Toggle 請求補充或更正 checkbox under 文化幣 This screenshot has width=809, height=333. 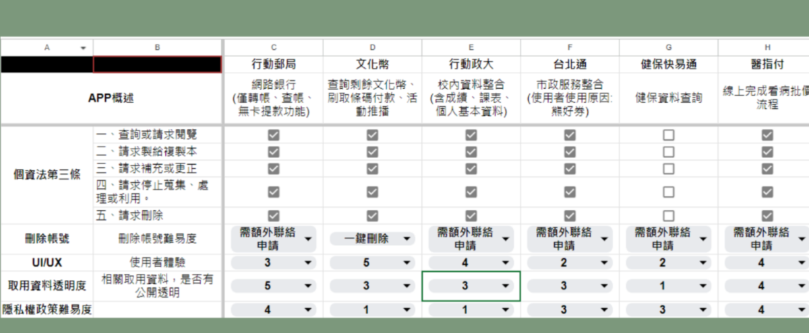372,168
